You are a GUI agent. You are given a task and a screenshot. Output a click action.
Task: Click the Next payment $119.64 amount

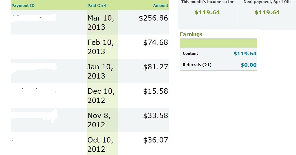click(267, 12)
